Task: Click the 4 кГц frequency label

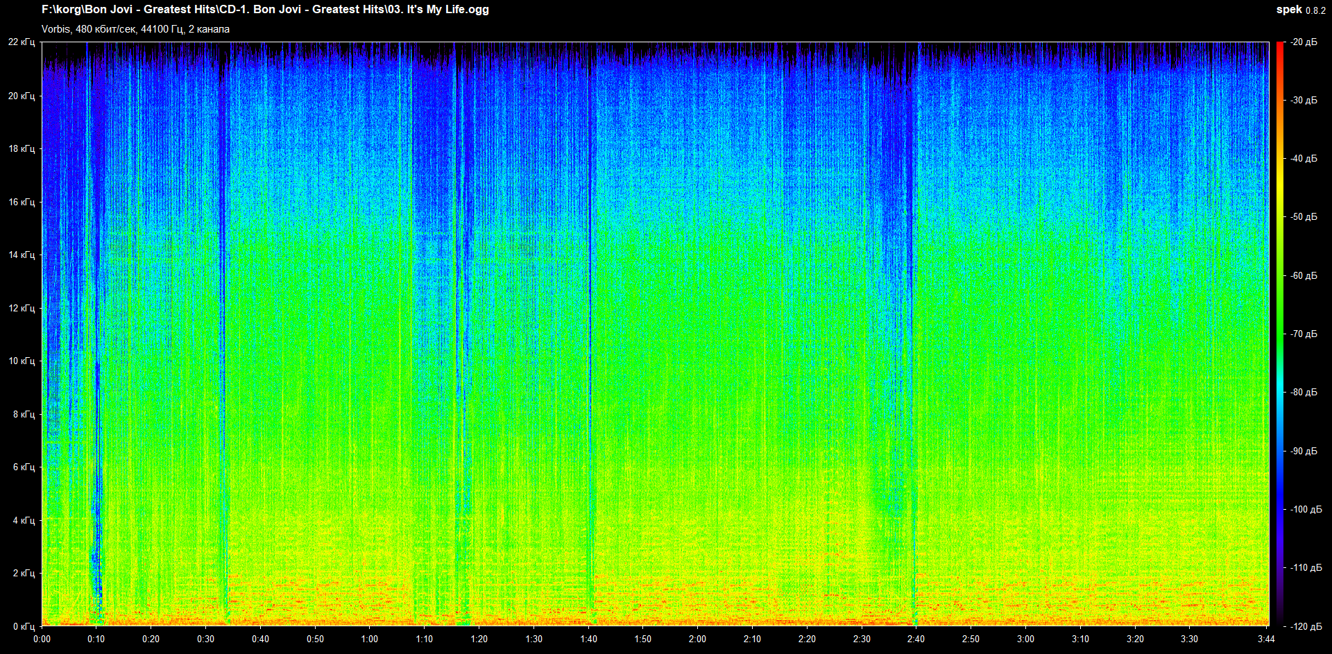Action: (x=23, y=520)
